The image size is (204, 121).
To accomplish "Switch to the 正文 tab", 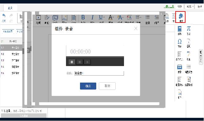I will (x=10, y=8).
